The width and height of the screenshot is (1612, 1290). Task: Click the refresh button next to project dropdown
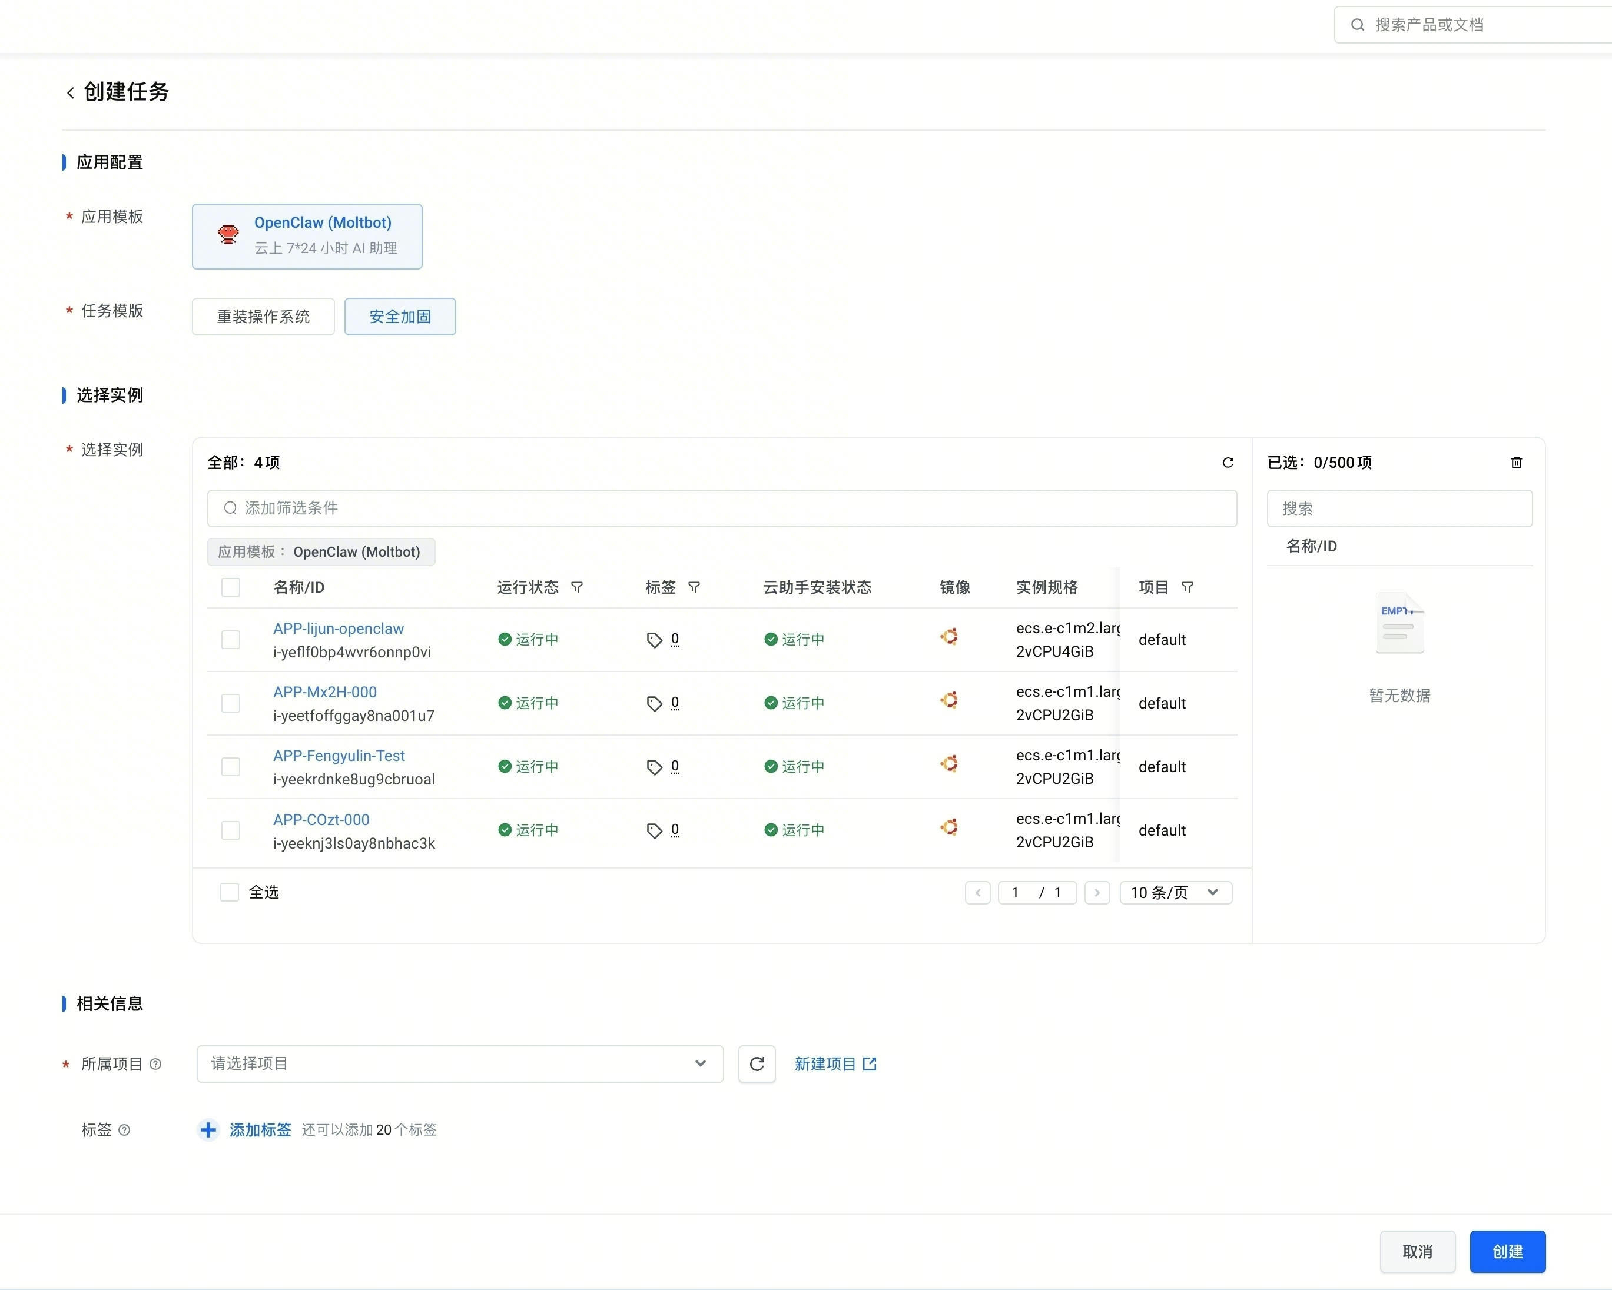click(x=756, y=1063)
